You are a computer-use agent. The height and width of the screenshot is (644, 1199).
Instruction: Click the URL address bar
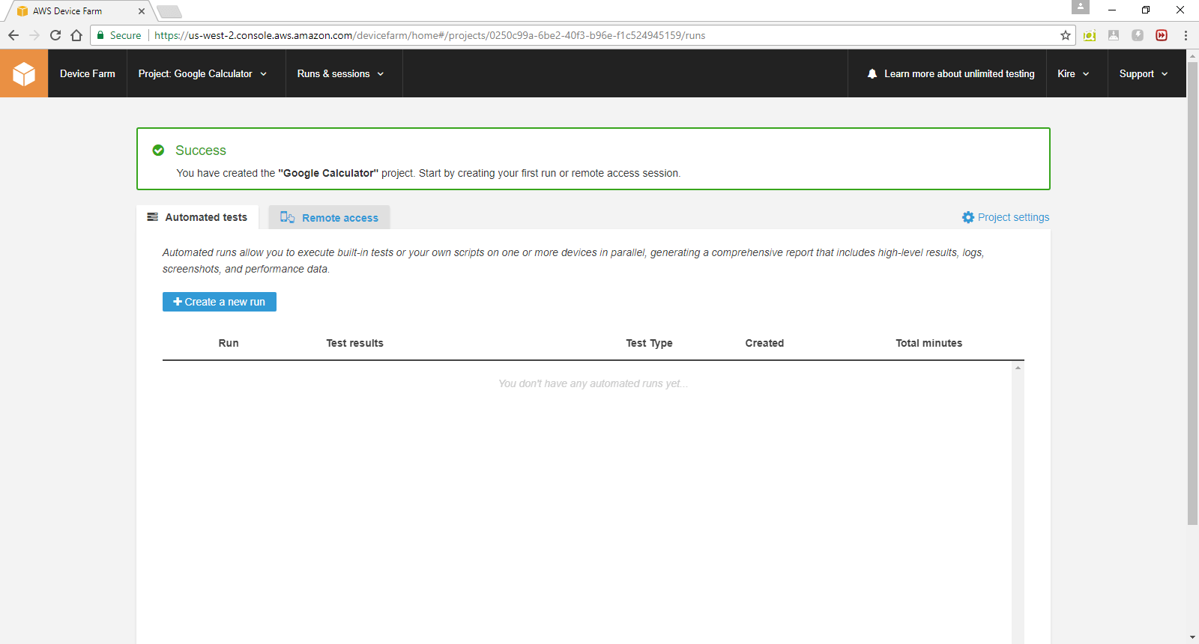click(583, 35)
